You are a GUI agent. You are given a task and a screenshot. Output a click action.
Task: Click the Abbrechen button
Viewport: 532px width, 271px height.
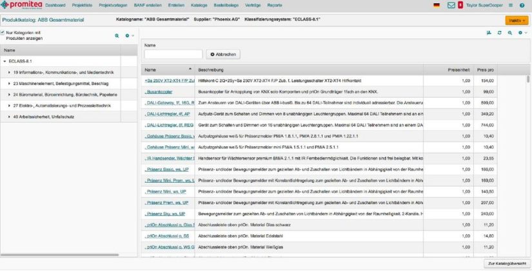click(223, 54)
